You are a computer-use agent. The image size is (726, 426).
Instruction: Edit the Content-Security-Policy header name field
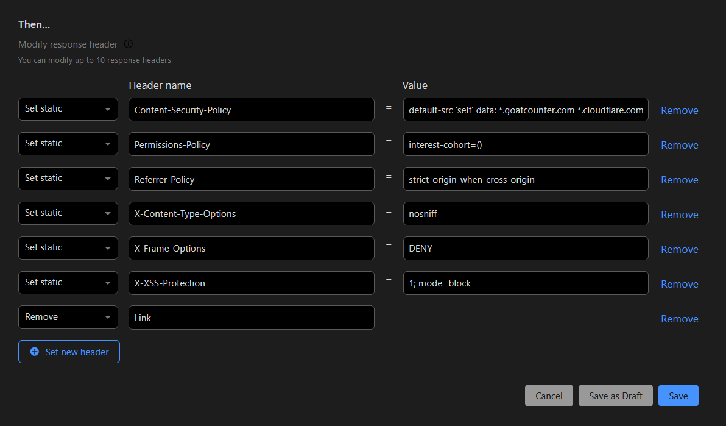[x=252, y=110]
